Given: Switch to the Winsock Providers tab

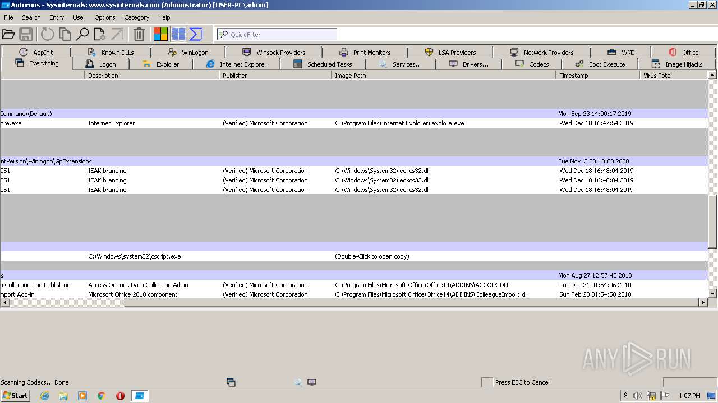Looking at the screenshot, I should [x=274, y=52].
